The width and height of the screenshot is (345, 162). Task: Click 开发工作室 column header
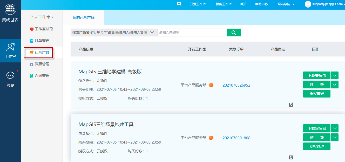pos(197,49)
